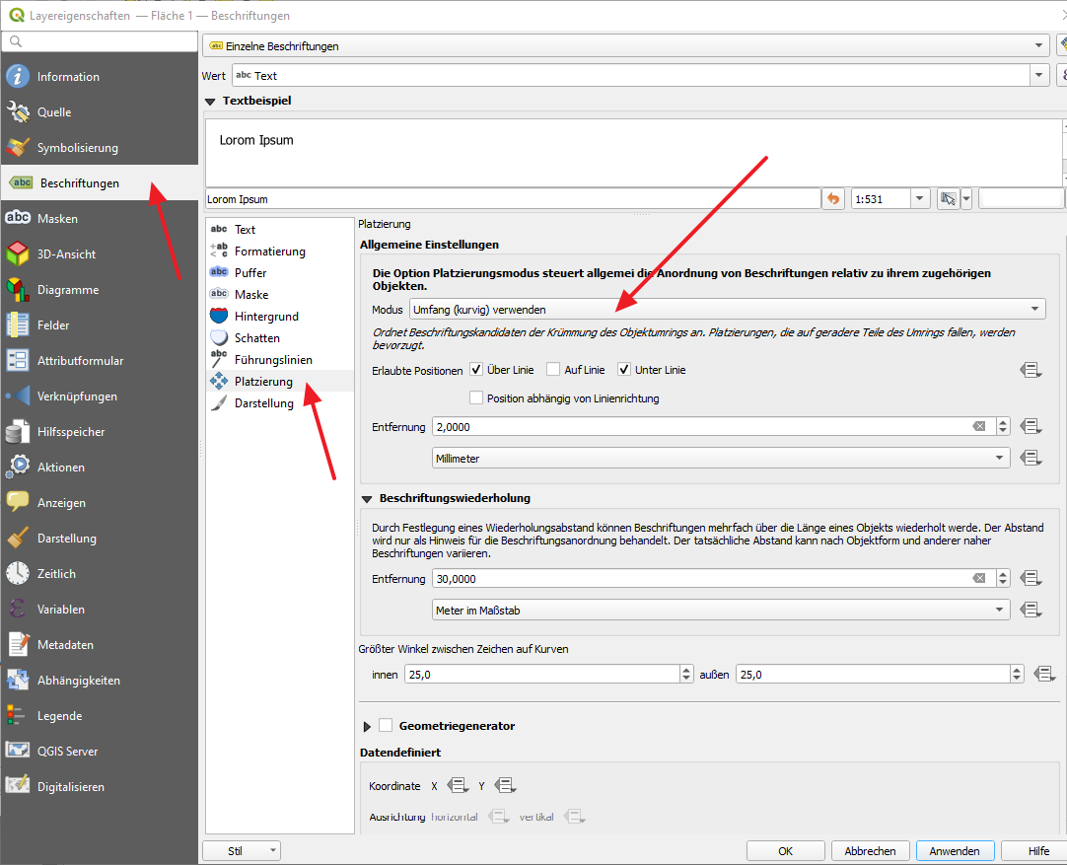
Task: Click the Abbrechen button
Action: [x=870, y=851]
